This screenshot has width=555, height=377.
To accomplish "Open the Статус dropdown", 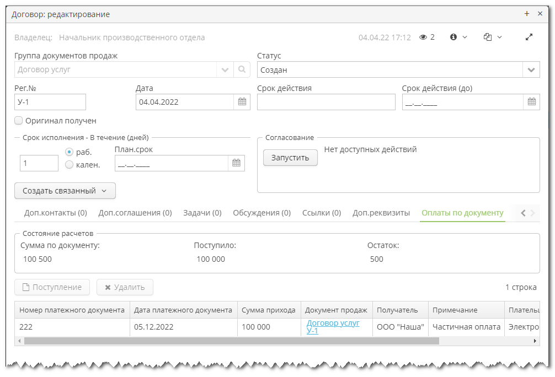I will tap(531, 69).
